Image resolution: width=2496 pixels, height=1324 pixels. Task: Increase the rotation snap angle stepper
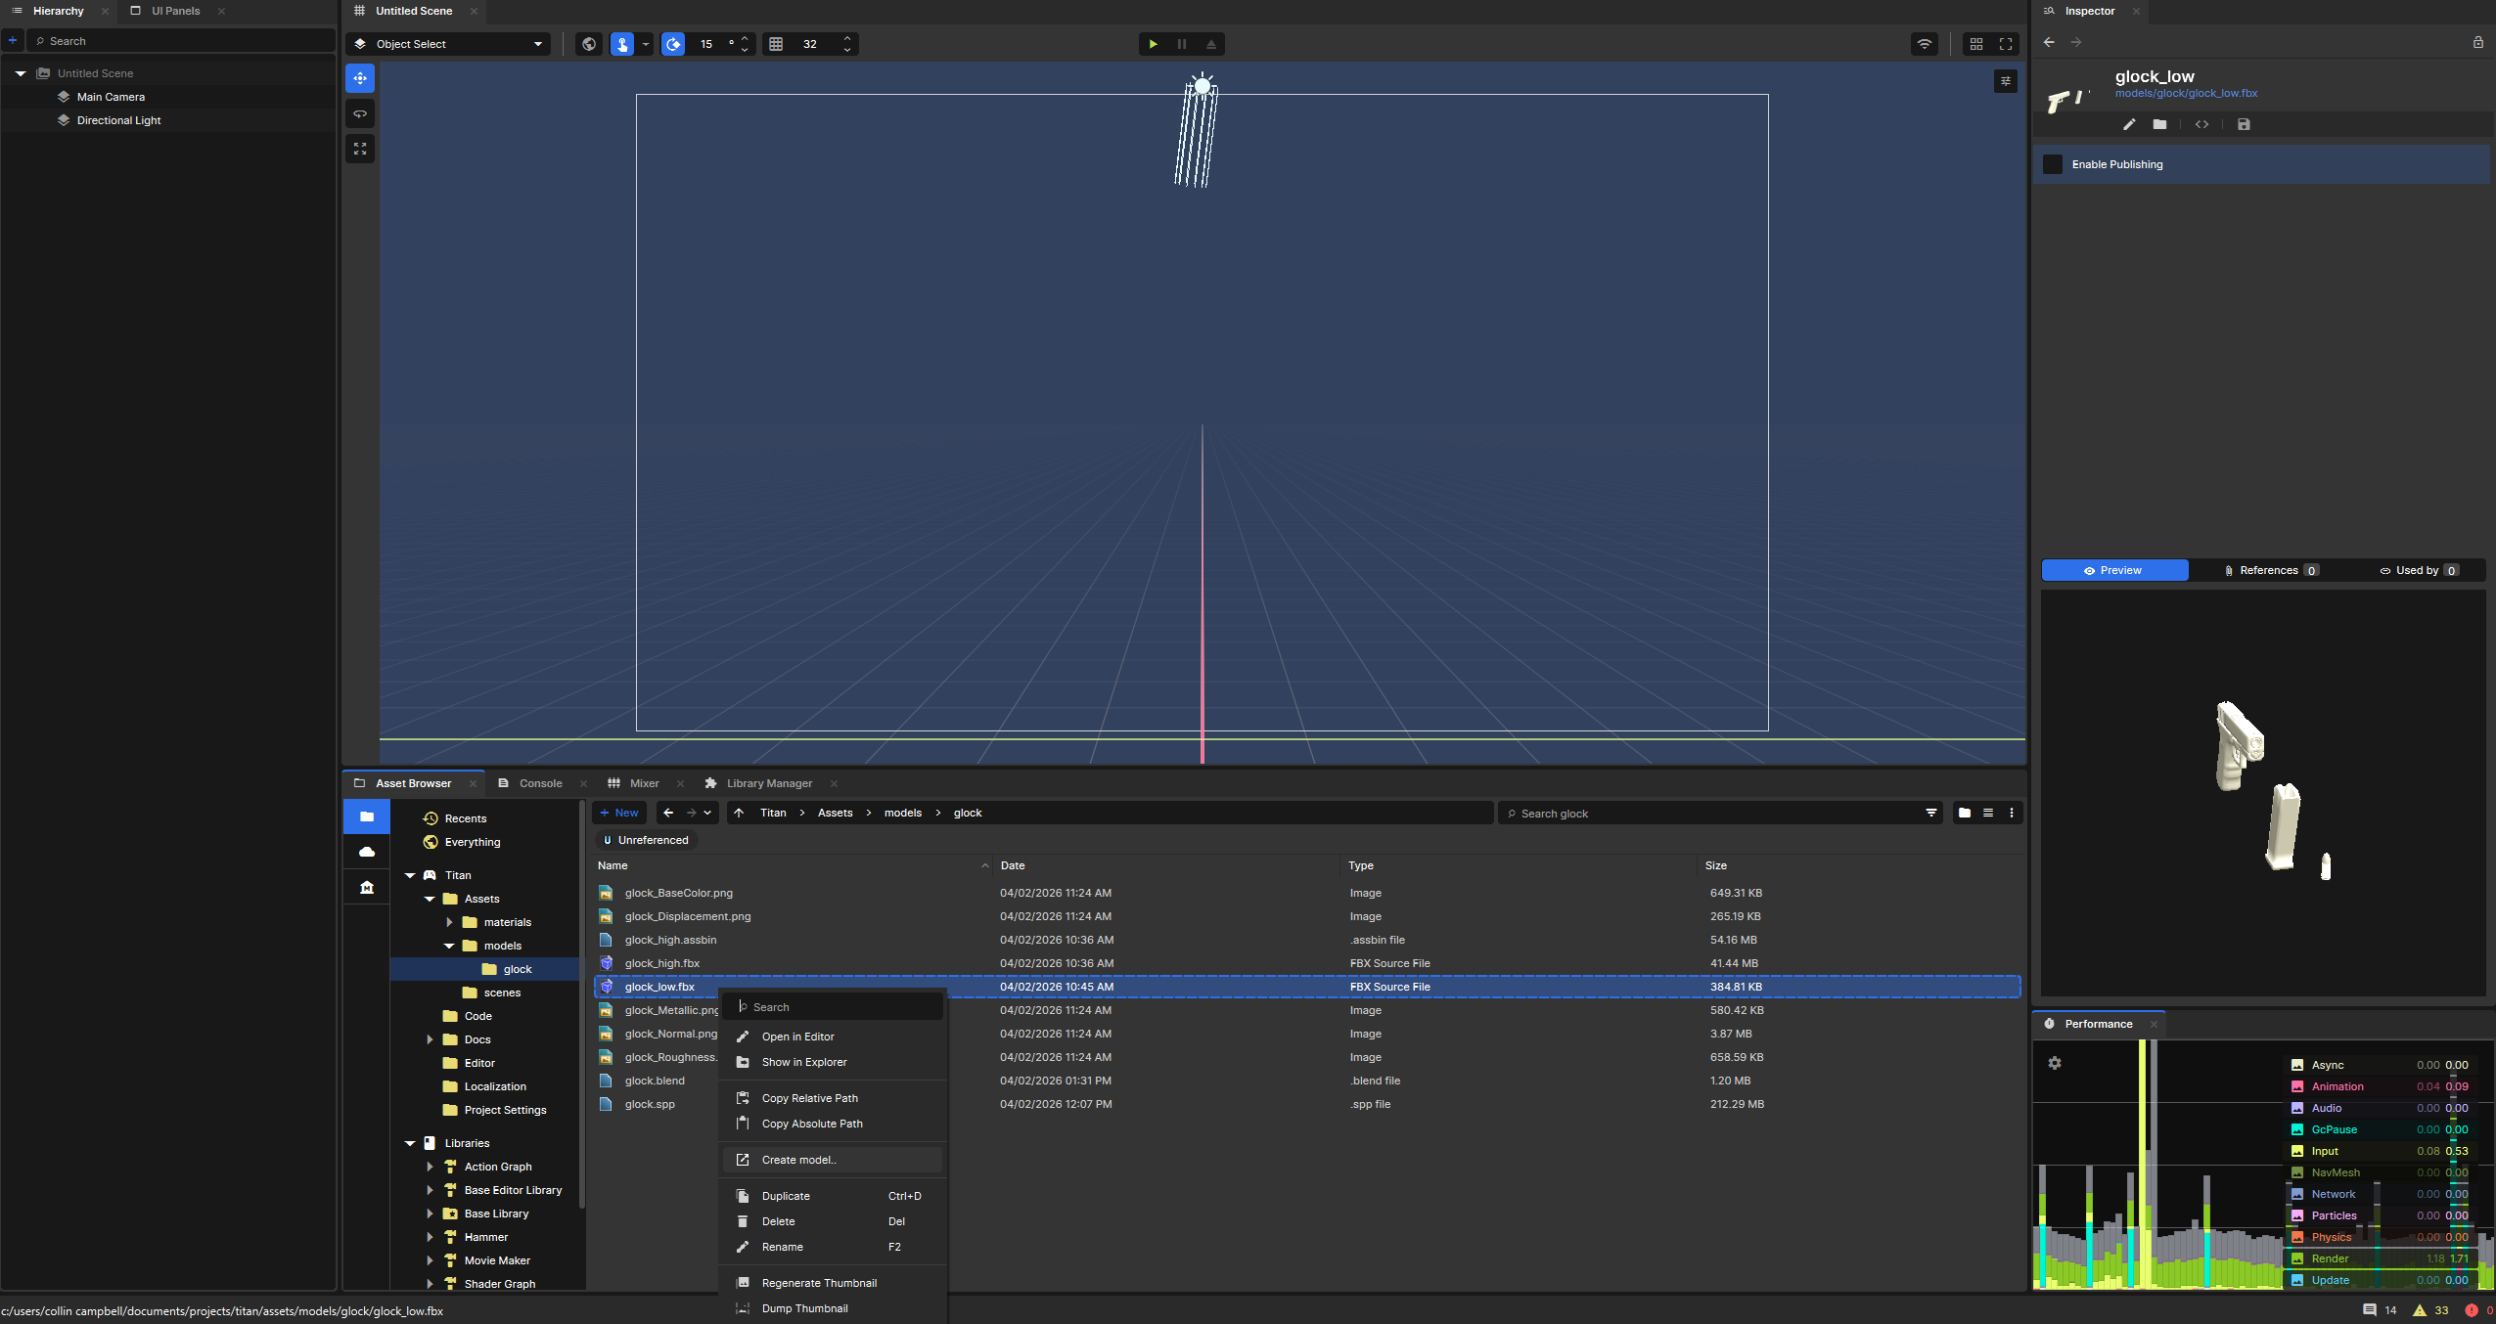pyautogui.click(x=744, y=39)
